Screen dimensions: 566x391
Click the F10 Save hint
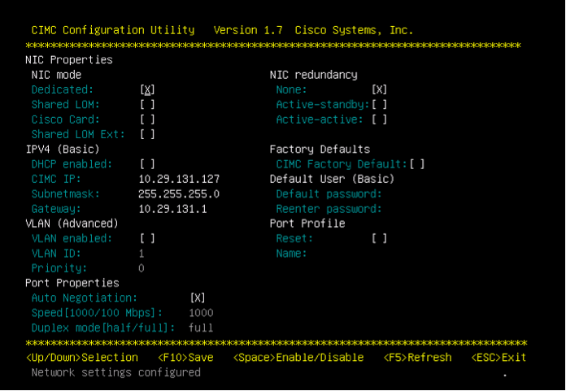185,358
